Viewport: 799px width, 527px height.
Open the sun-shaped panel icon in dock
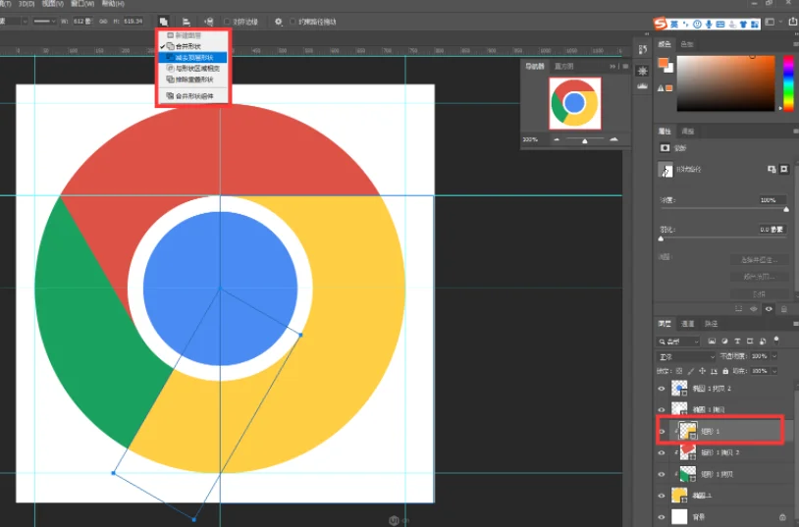[x=643, y=71]
